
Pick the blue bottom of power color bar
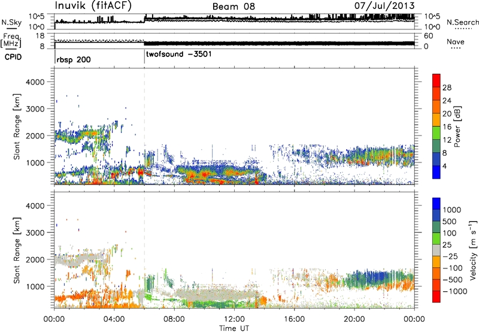point(436,172)
